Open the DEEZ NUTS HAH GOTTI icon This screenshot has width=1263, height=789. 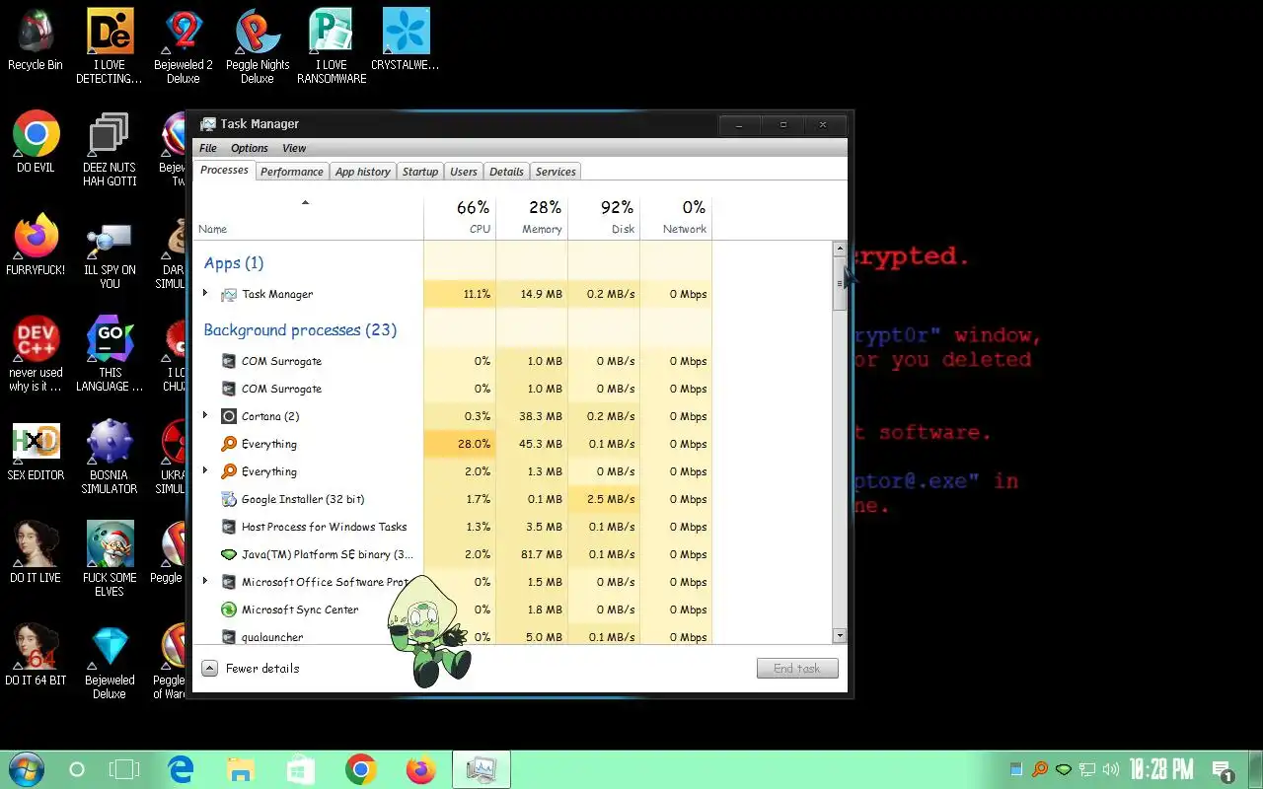pyautogui.click(x=110, y=149)
